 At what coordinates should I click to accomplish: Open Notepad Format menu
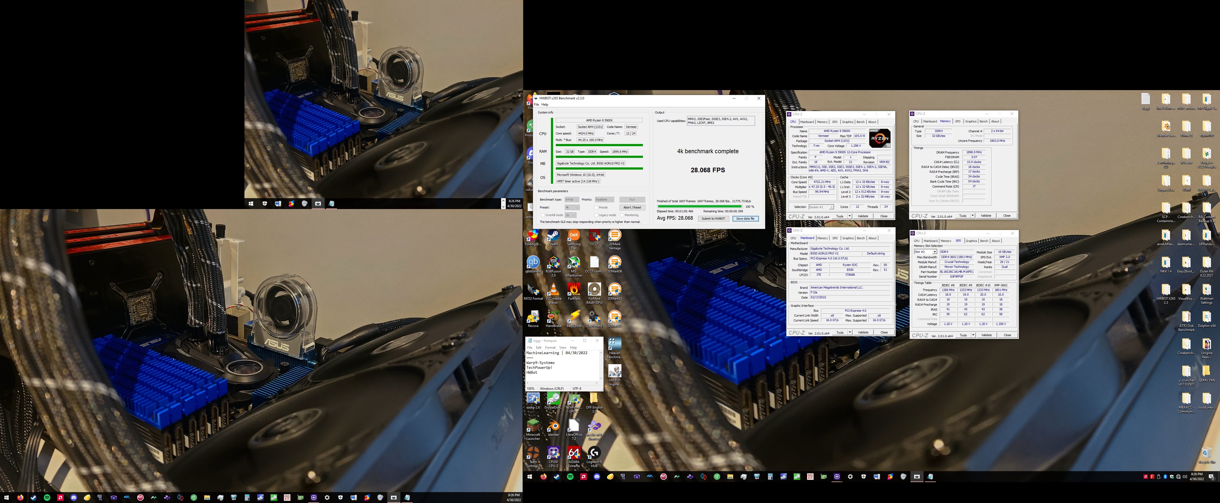(x=550, y=348)
